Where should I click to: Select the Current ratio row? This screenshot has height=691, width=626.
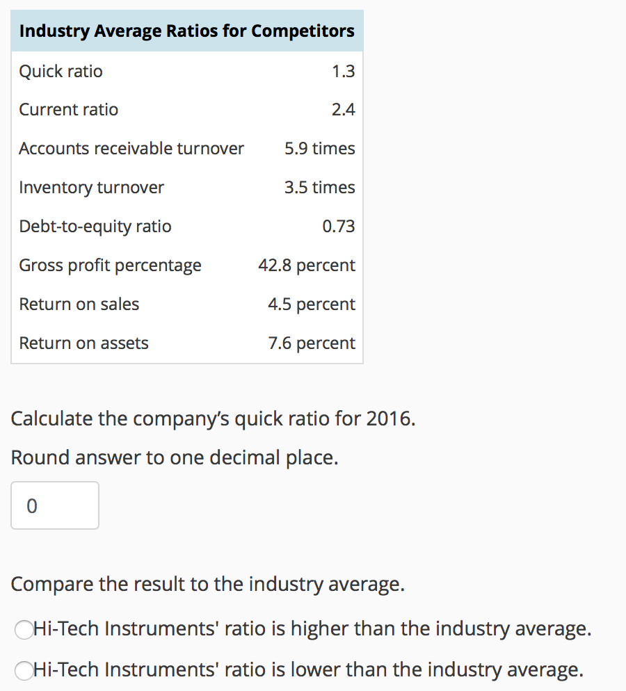point(186,109)
